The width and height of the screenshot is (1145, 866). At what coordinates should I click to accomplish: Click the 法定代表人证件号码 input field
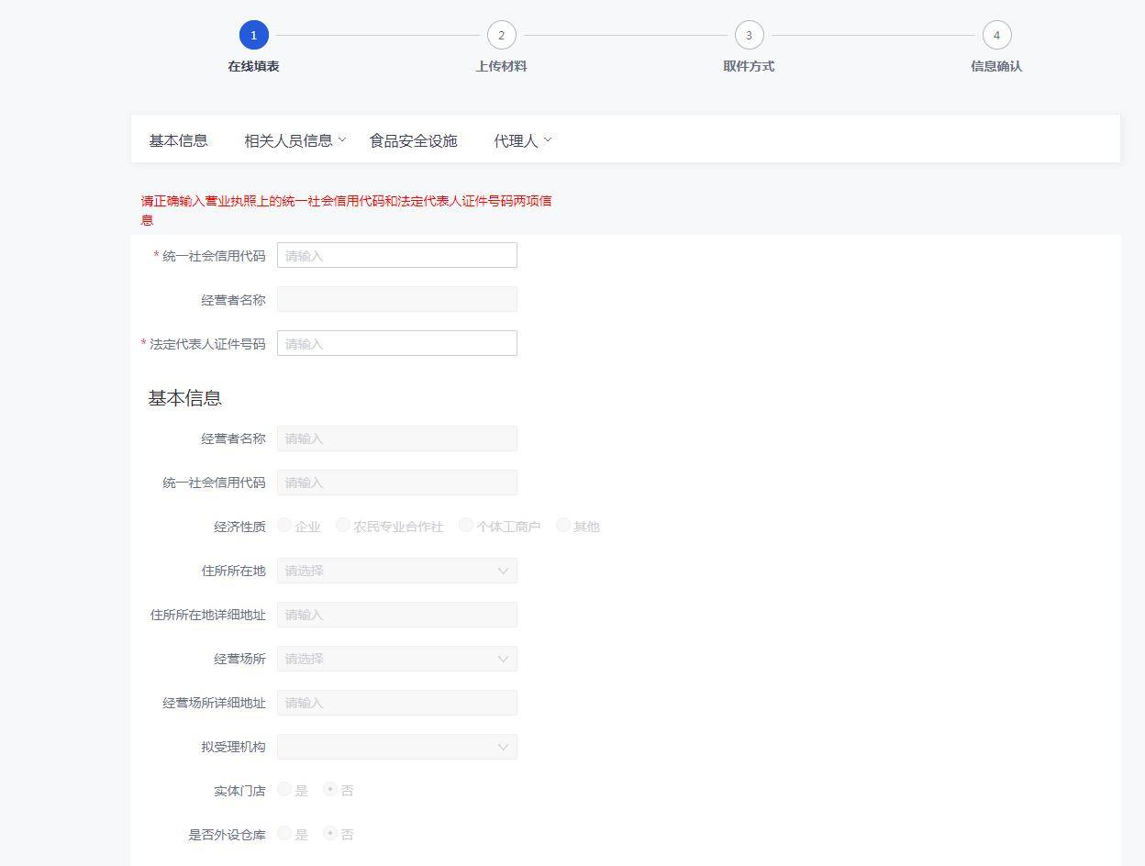[x=396, y=344]
